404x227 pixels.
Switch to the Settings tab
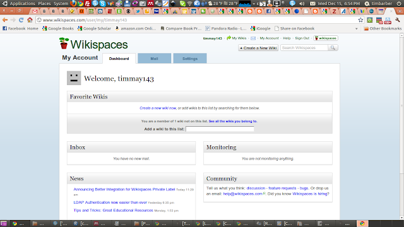190,59
